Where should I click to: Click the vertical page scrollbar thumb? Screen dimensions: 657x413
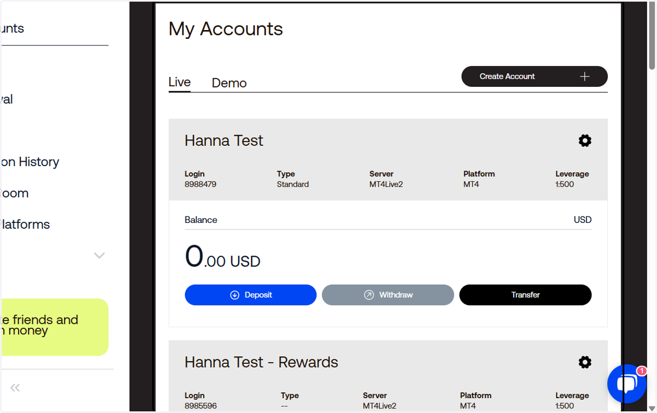(652, 36)
